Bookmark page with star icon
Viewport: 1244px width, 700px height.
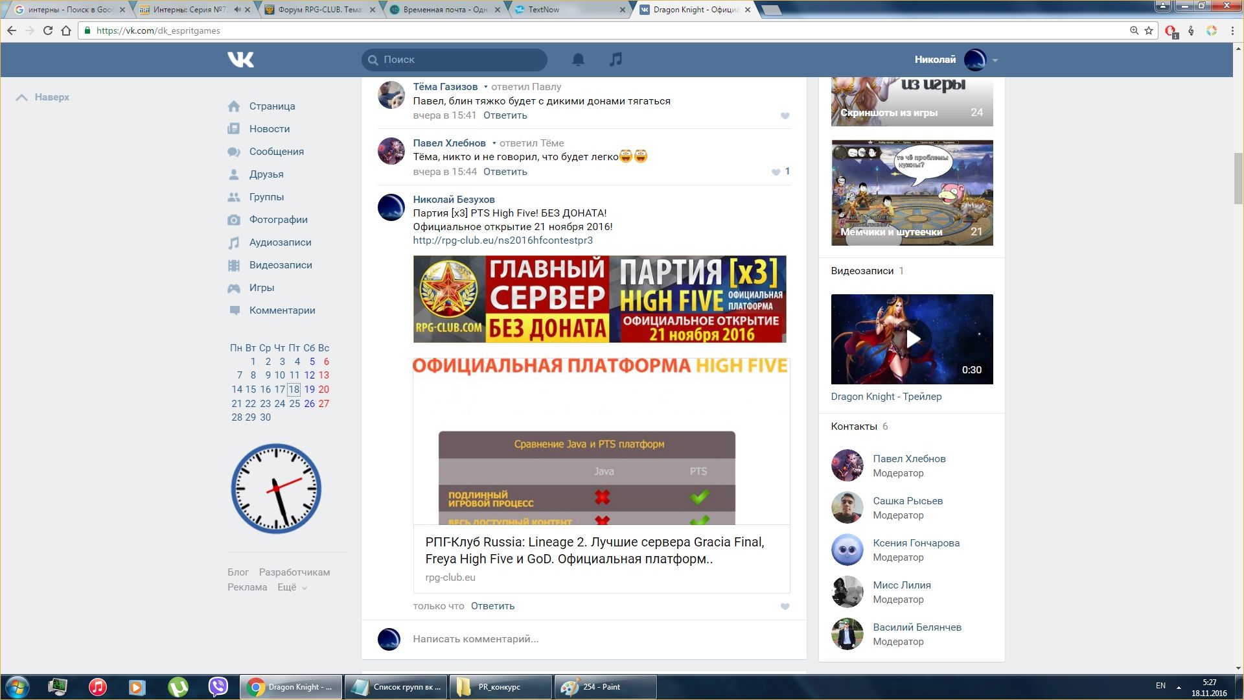point(1149,30)
